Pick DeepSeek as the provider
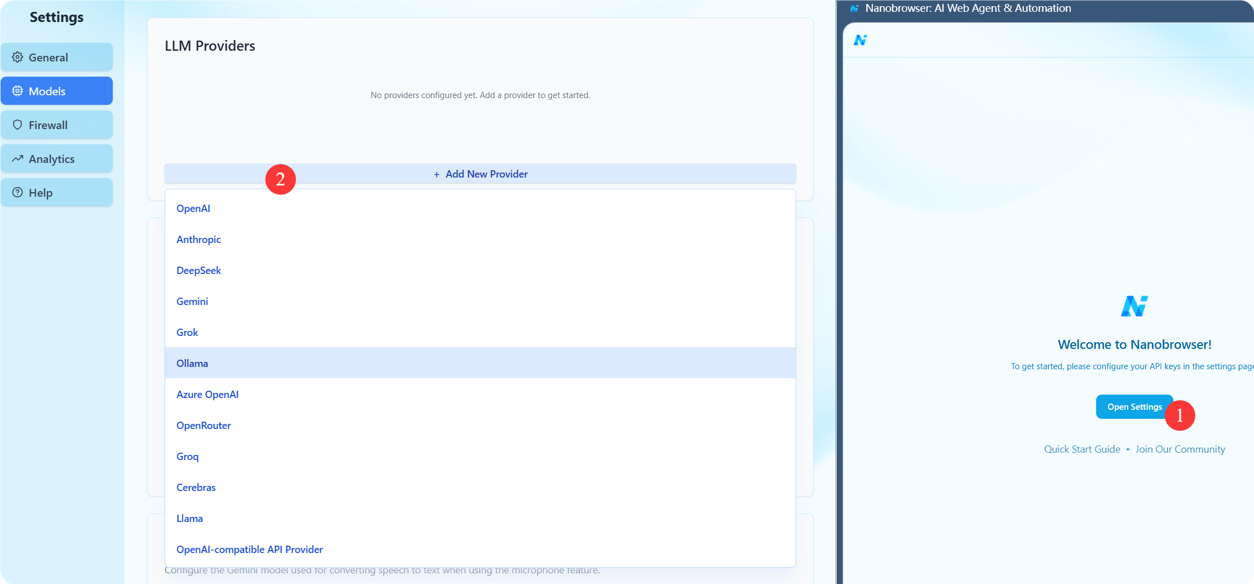1254x584 pixels. click(198, 271)
